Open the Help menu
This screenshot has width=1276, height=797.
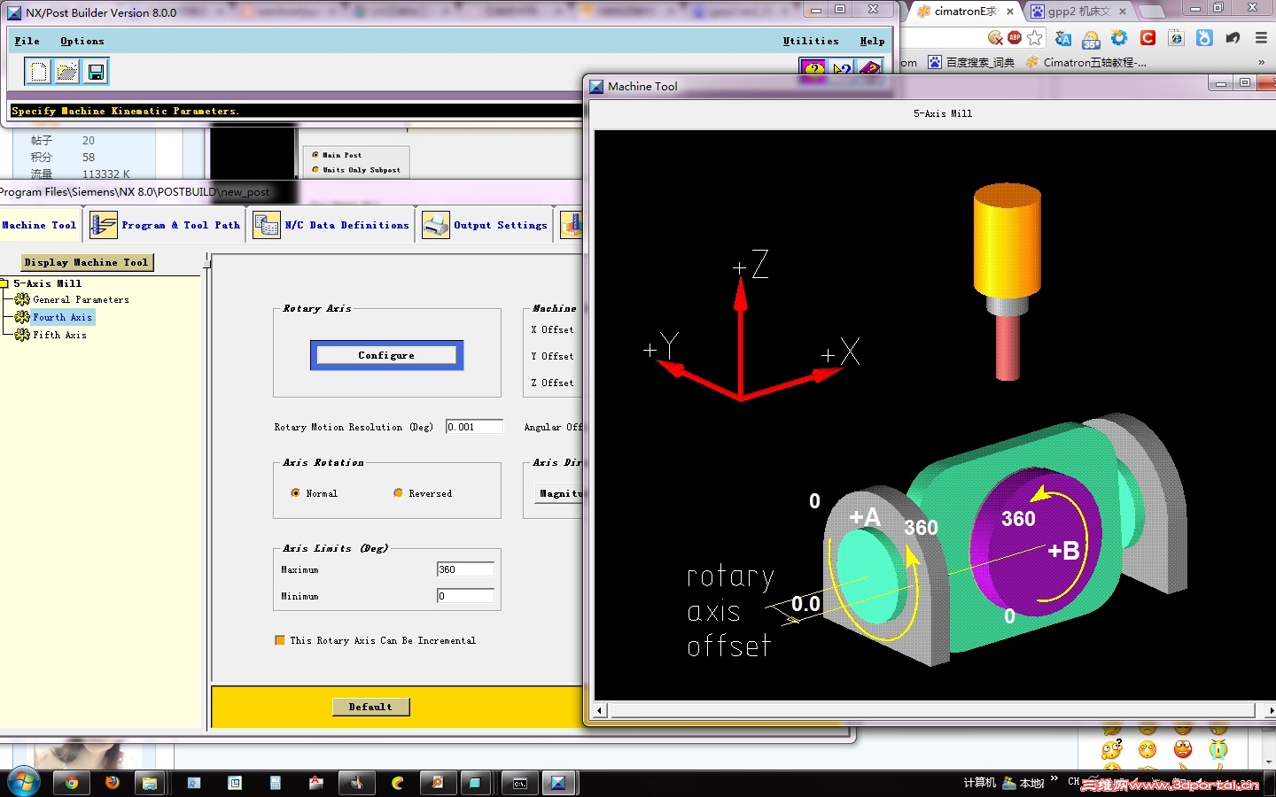872,41
